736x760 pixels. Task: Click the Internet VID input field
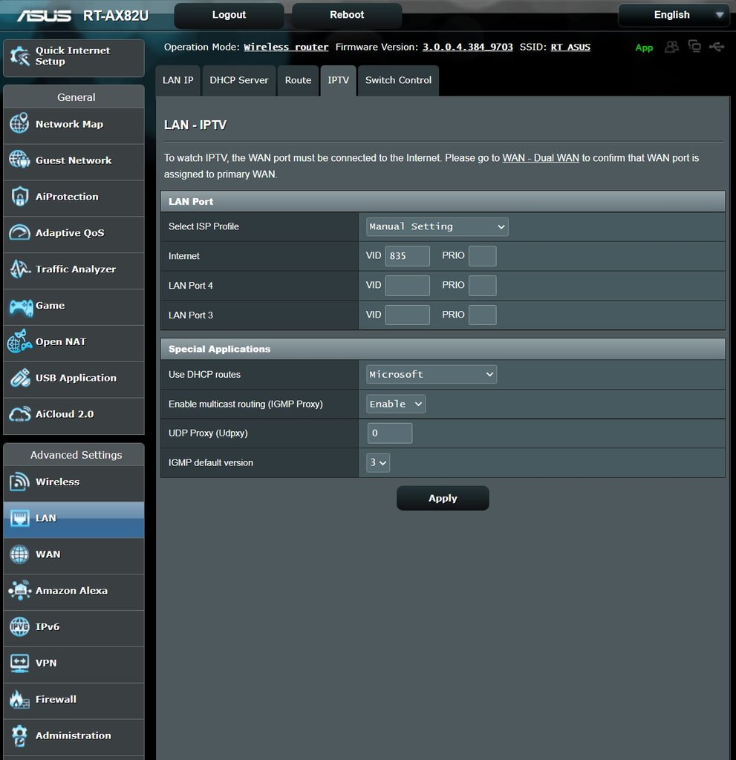(x=407, y=256)
